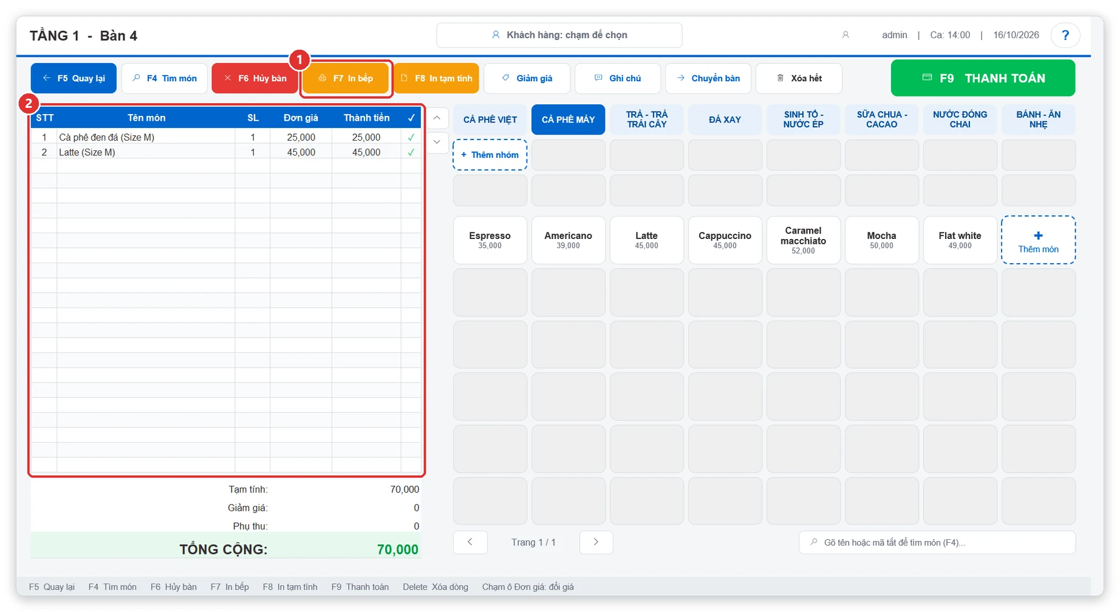Viewport: 1120px width, 612px height.
Task: Click the F5 Quay lại back button
Action: tap(73, 78)
